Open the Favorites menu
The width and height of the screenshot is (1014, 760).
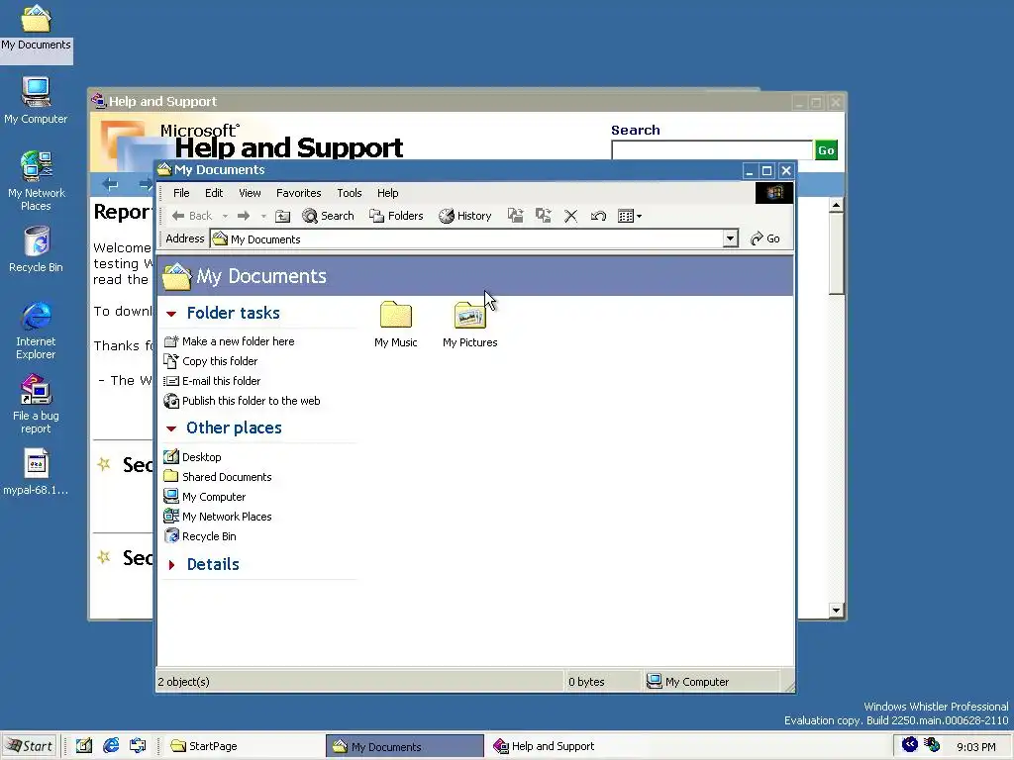click(x=299, y=193)
